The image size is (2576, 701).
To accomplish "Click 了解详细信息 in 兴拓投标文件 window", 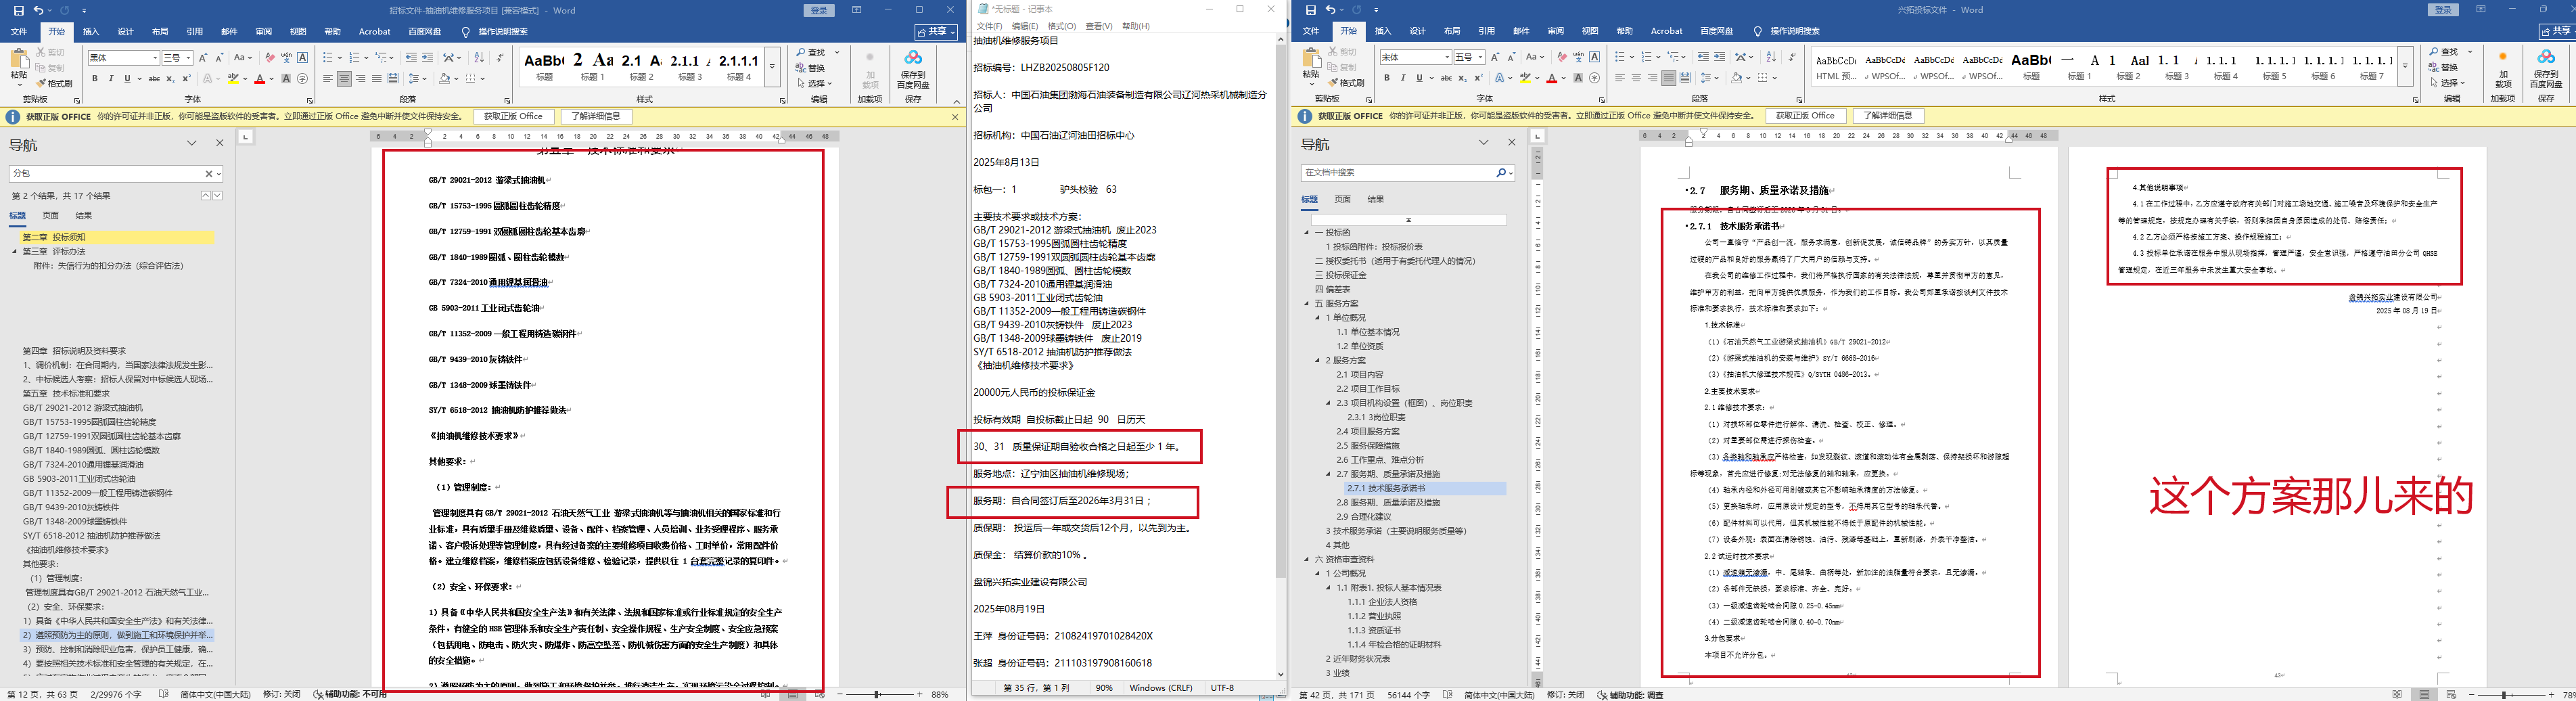I will click(1888, 116).
